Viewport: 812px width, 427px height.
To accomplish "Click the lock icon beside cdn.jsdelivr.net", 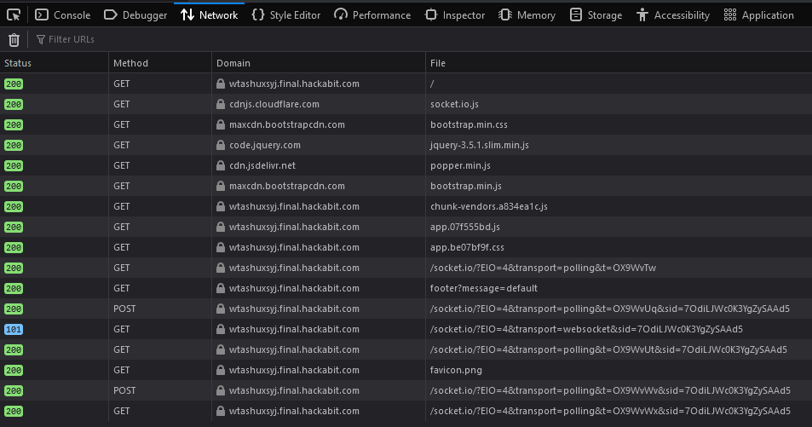I will pos(222,165).
